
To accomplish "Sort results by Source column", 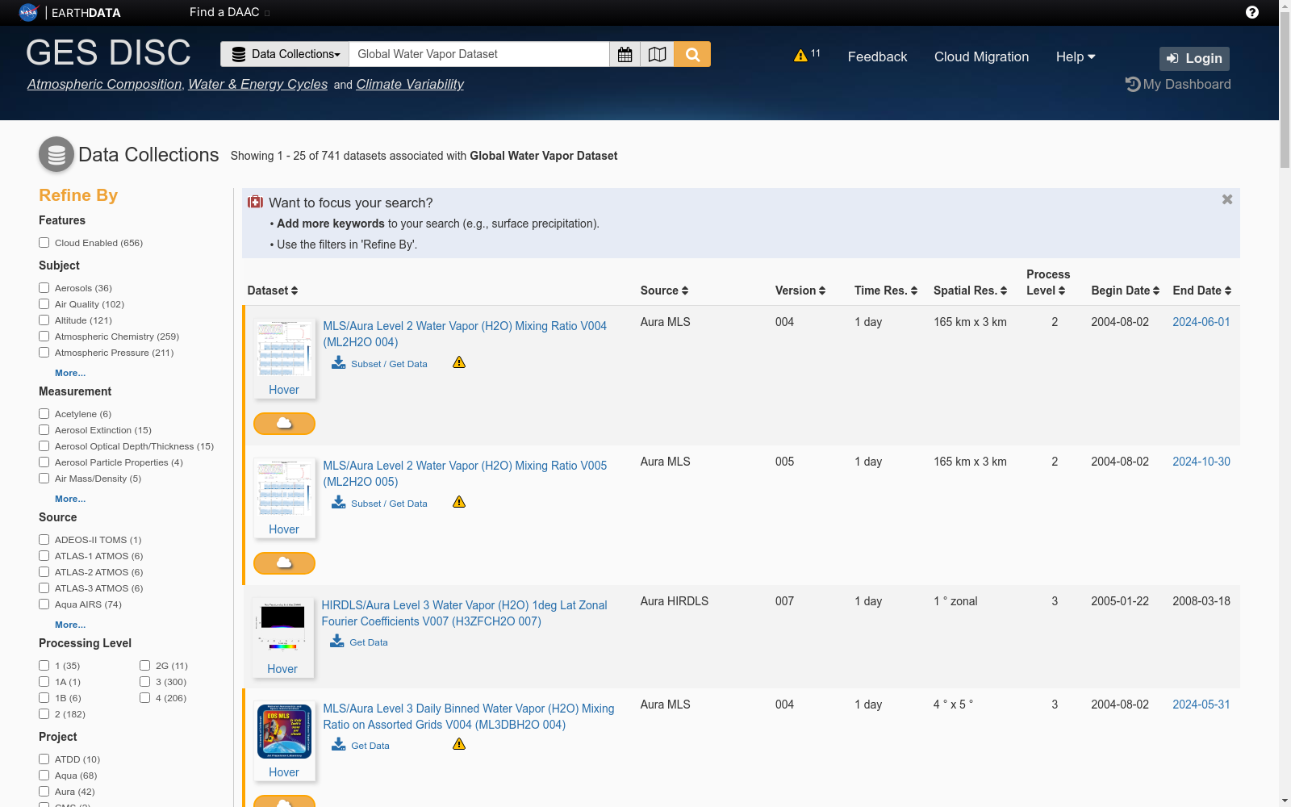I will click(664, 291).
